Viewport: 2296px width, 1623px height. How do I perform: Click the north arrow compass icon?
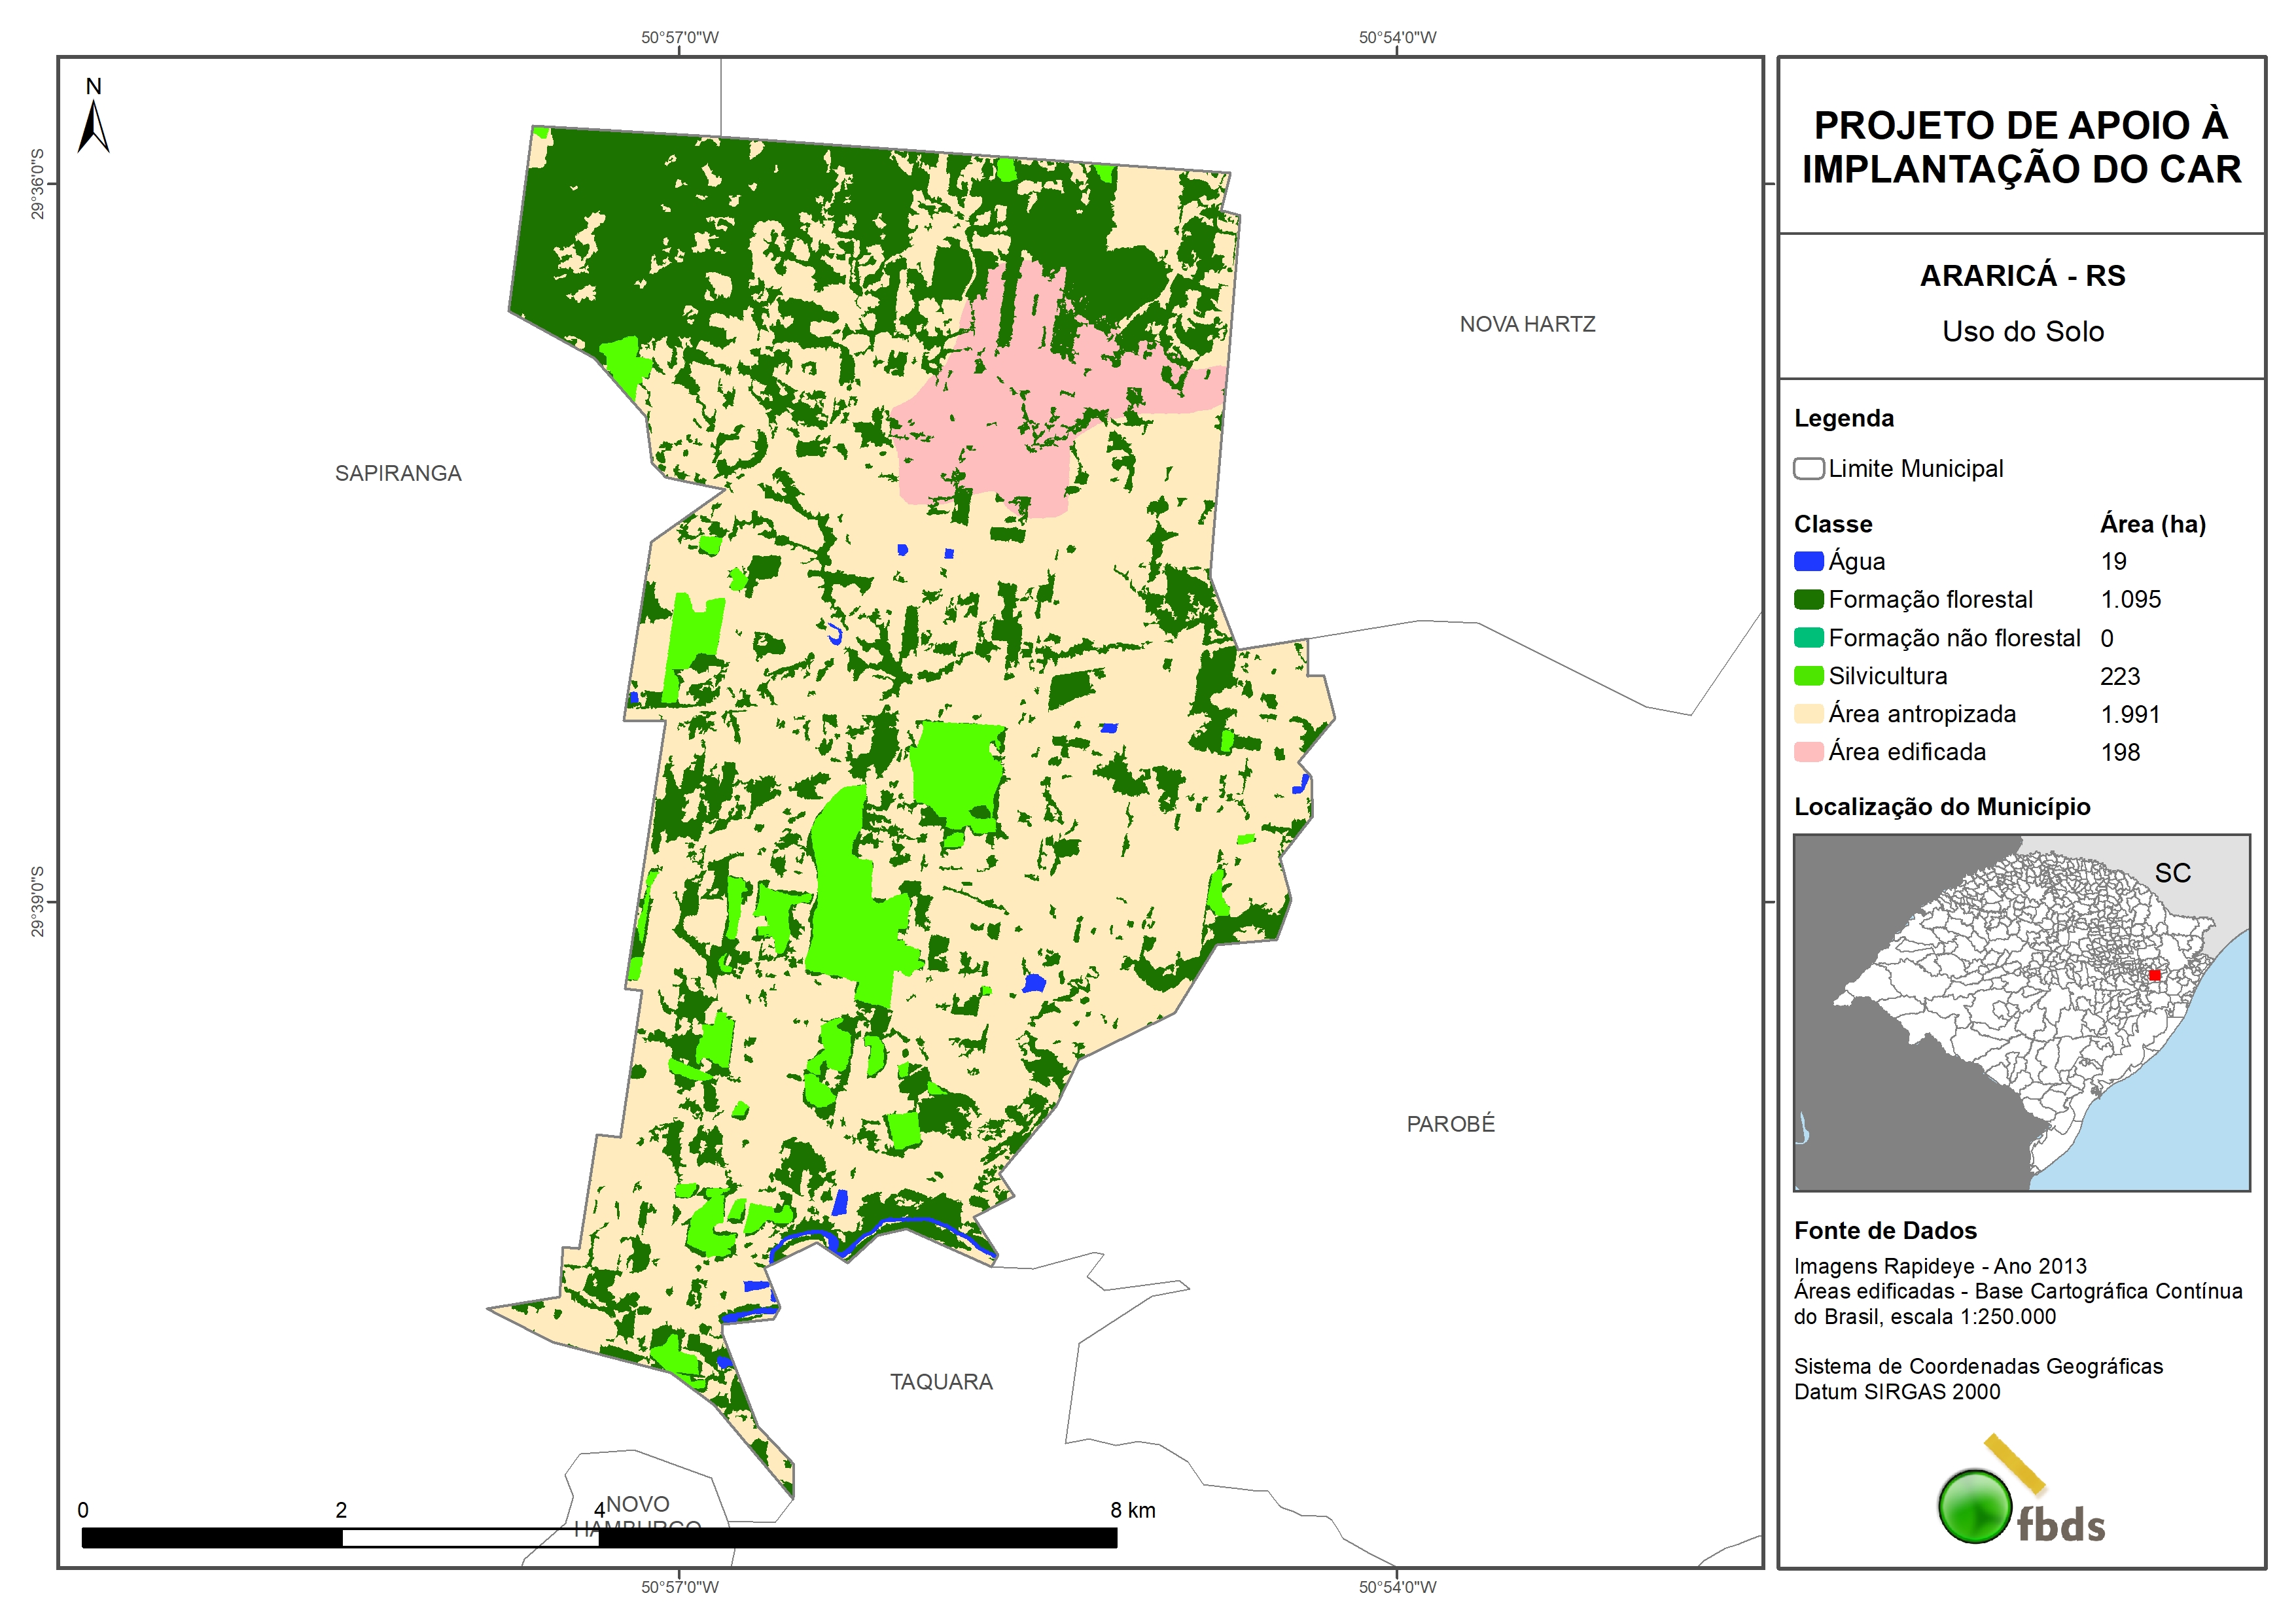click(x=93, y=126)
